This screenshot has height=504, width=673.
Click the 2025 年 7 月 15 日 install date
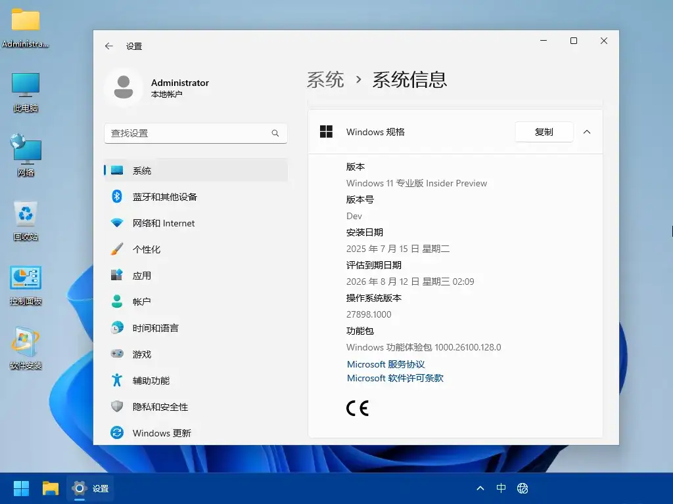pos(398,249)
